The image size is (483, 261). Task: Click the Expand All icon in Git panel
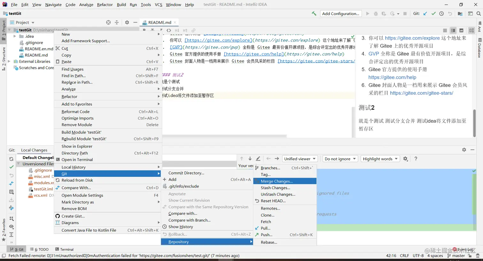pyautogui.click(x=11, y=235)
